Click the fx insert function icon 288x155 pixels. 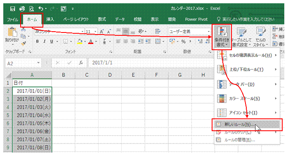point(81,63)
